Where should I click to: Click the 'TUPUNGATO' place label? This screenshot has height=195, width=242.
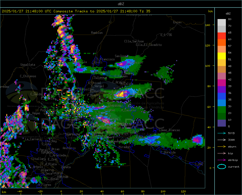tap(48, 153)
